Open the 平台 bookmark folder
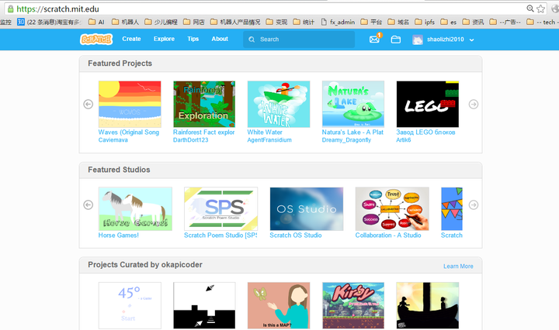This screenshot has width=559, height=330. 371,22
